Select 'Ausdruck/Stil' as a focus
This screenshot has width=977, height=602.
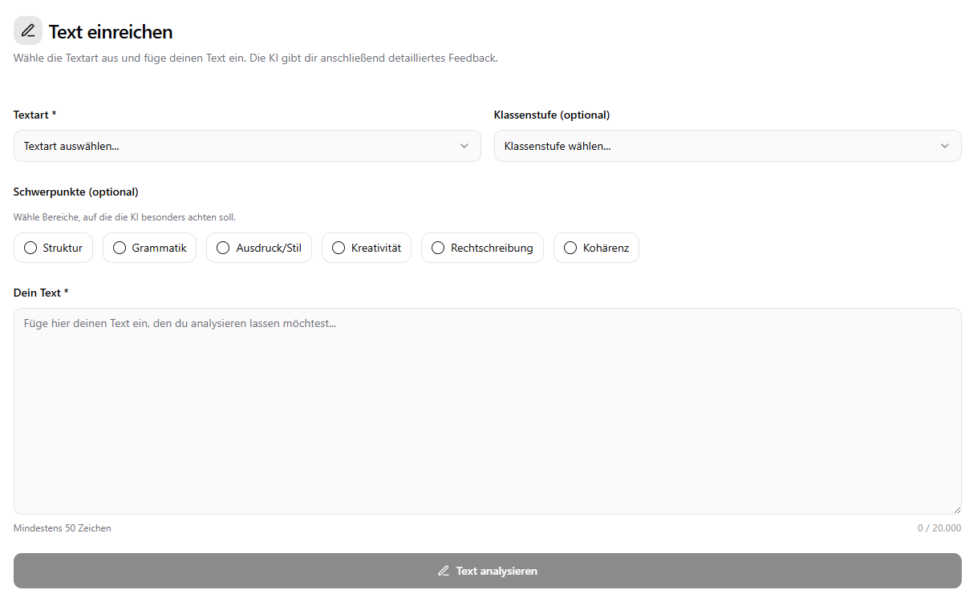coord(258,248)
